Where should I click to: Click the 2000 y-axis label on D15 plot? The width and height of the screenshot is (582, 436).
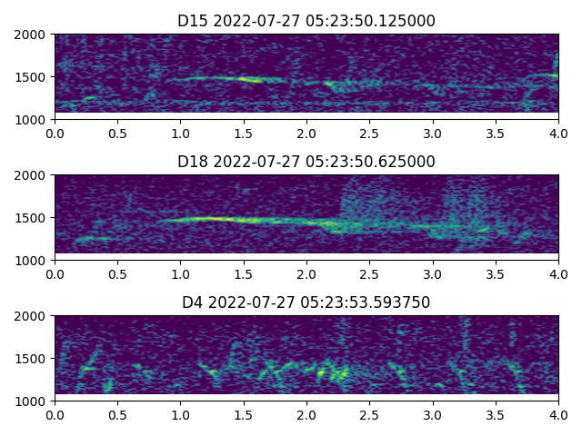point(33,35)
